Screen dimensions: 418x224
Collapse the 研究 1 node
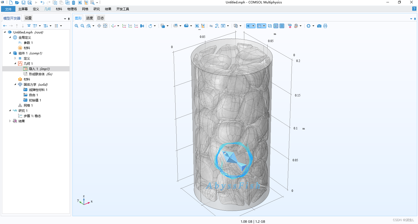(10, 110)
